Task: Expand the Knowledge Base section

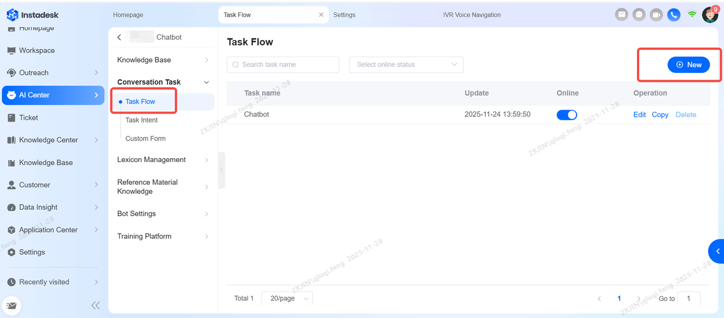Action: click(x=163, y=60)
